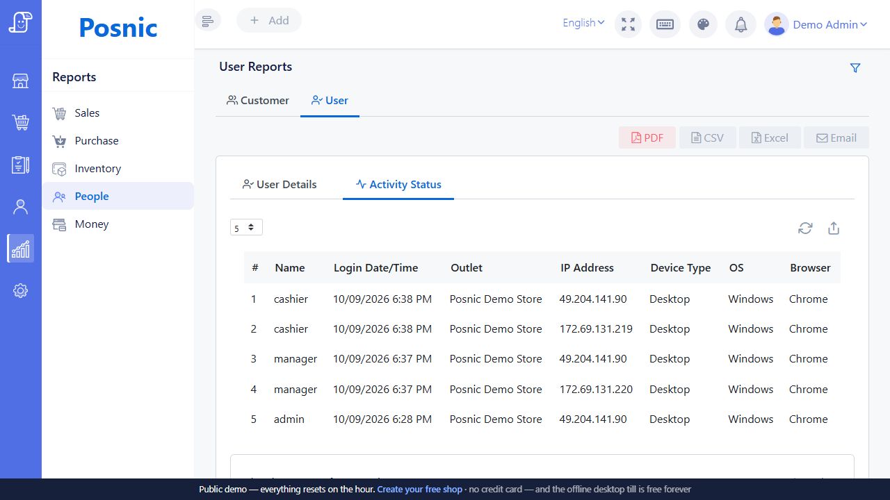The image size is (890, 500).
Task: Open the User Details tab
Action: (280, 185)
